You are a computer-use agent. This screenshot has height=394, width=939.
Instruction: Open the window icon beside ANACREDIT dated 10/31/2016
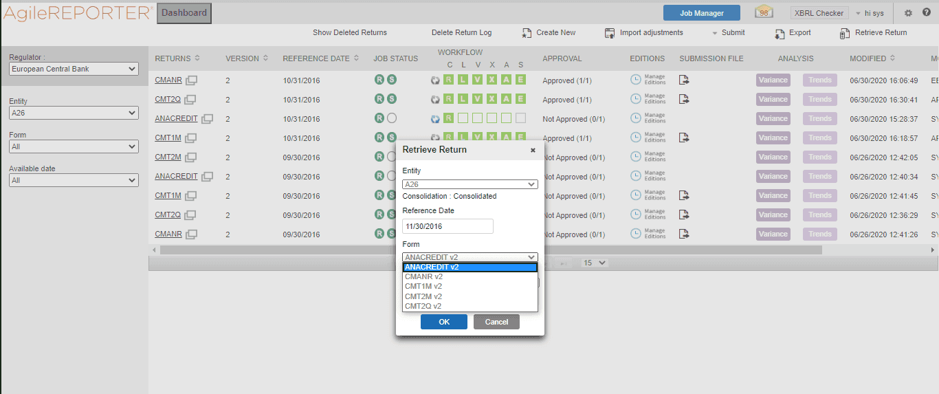click(207, 119)
